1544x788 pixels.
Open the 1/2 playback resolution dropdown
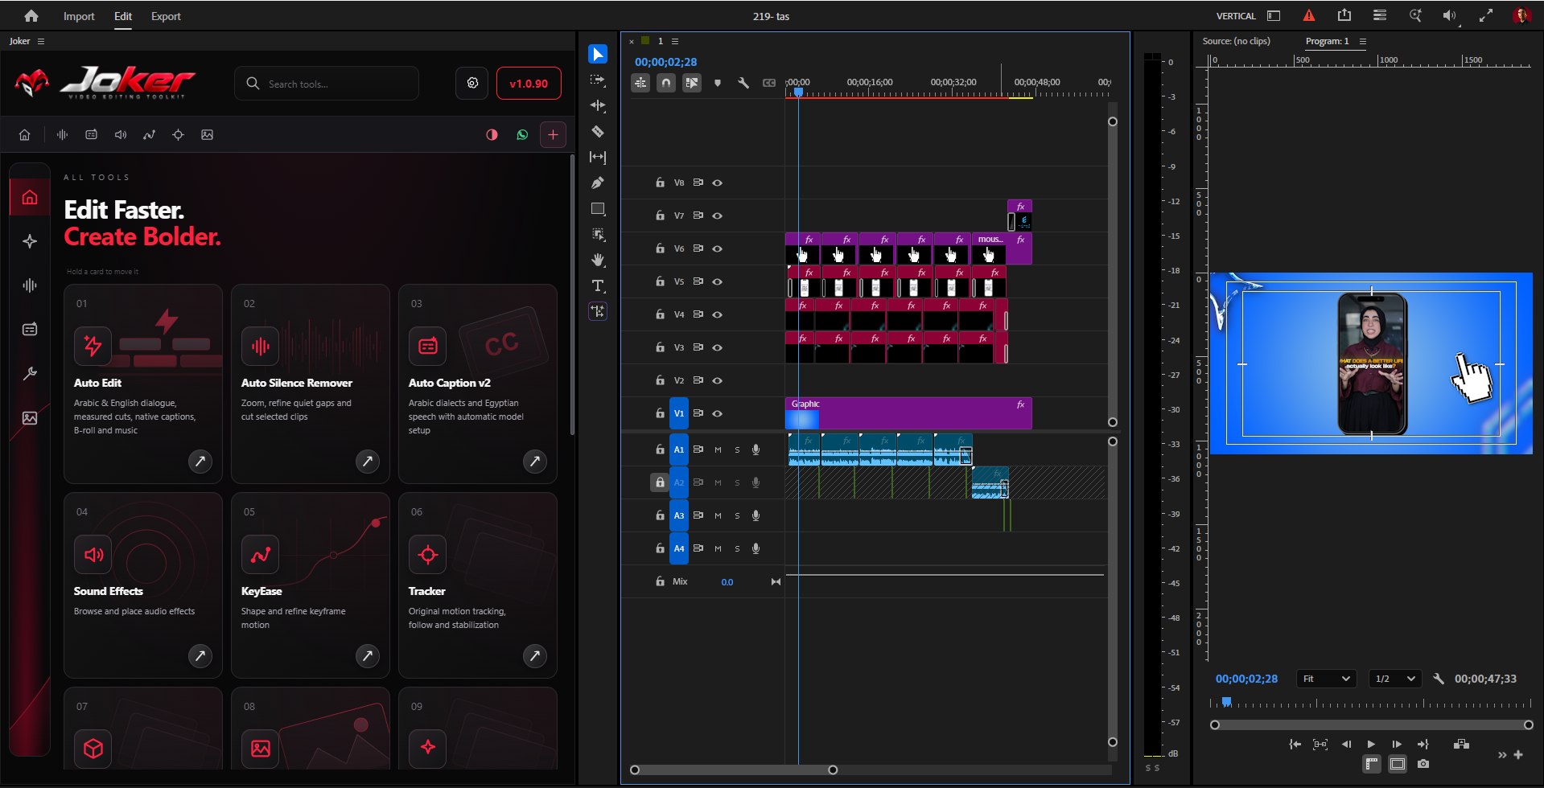pyautogui.click(x=1395, y=679)
